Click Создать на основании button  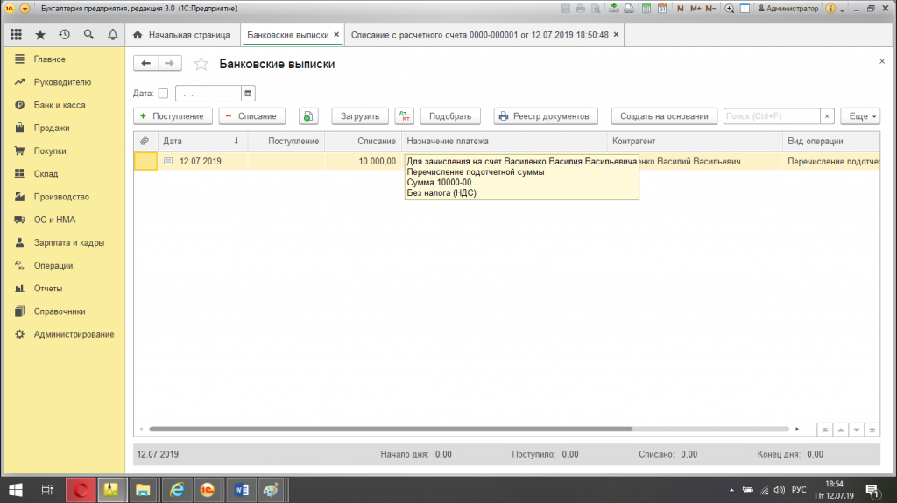[664, 116]
